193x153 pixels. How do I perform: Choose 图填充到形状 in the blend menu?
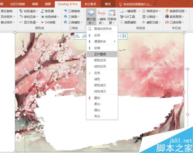(x=102, y=29)
